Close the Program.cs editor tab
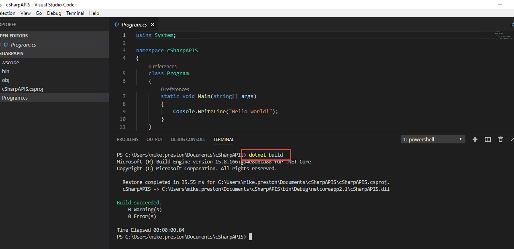514x249 pixels. tap(153, 24)
